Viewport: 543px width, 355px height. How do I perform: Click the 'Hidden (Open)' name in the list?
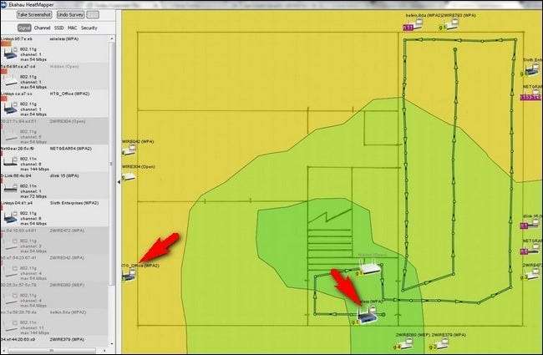click(x=64, y=66)
